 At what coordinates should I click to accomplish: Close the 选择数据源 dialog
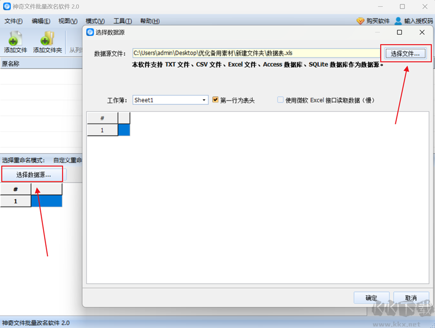click(x=422, y=33)
